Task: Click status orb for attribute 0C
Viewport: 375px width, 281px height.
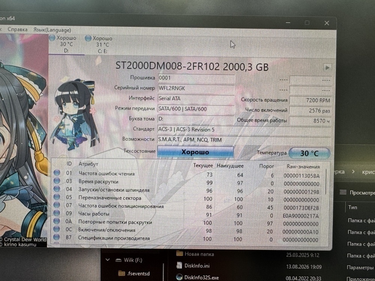Action: tap(57, 229)
